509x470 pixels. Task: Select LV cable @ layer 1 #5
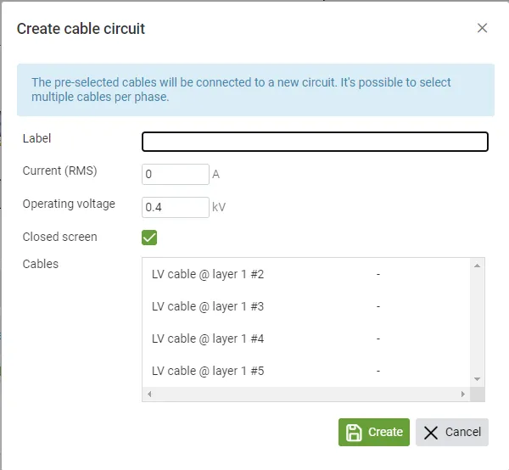[x=208, y=371]
